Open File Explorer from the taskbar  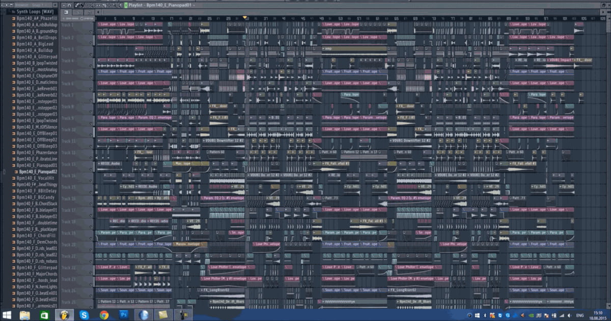tap(24, 315)
